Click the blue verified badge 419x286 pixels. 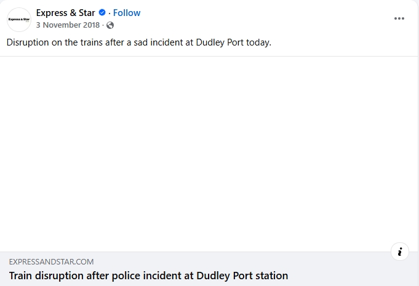(102, 13)
